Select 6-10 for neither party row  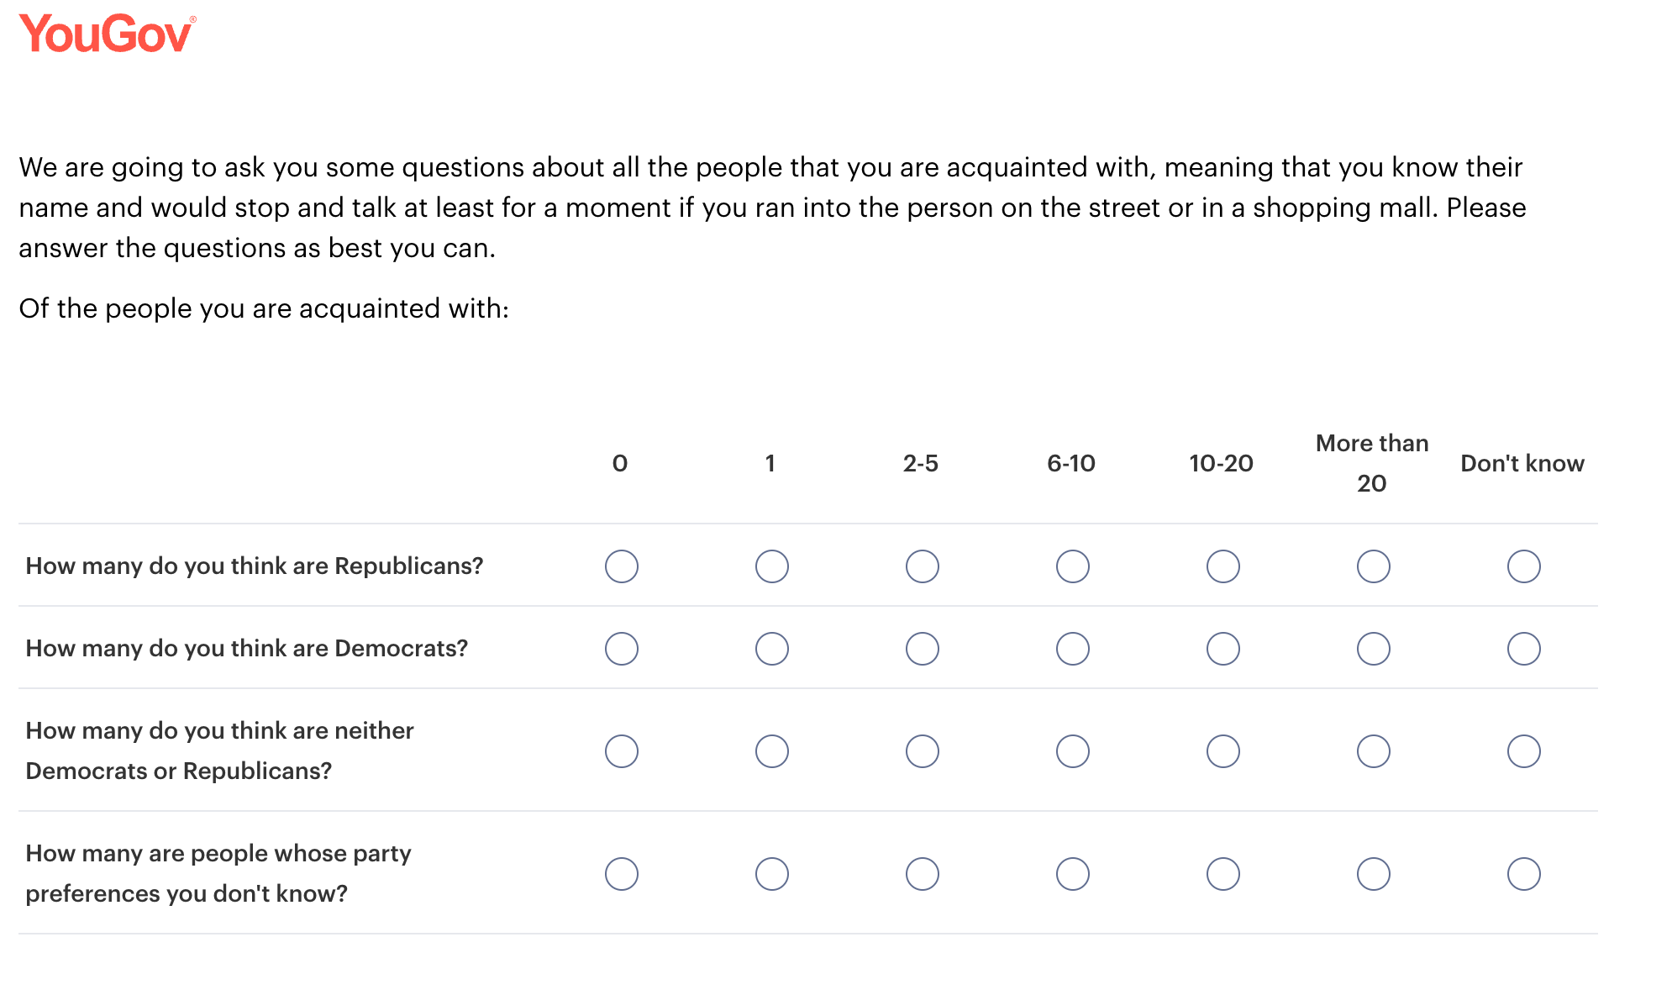coord(1072,751)
